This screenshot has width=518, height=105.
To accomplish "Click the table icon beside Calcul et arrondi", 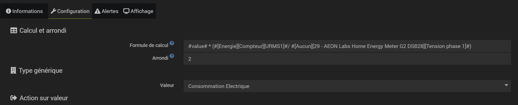I will (13, 30).
